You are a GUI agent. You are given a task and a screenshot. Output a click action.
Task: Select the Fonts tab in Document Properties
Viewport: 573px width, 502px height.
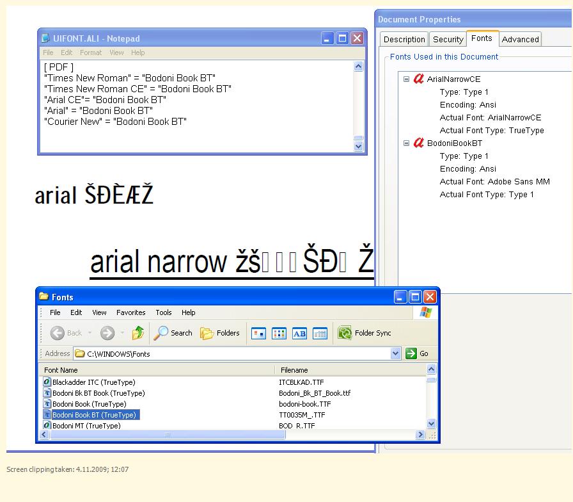[482, 38]
